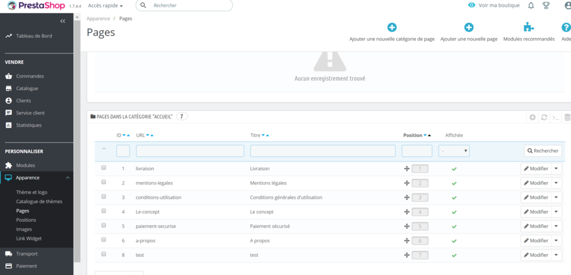The width and height of the screenshot is (571, 275).
Task: Open the dropdown arrow next to Modifier for paiement-securise
Action: click(x=557, y=226)
